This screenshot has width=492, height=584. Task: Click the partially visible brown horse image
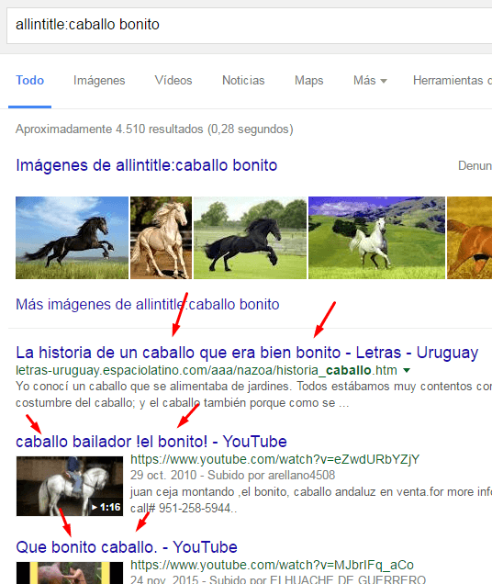(469, 238)
